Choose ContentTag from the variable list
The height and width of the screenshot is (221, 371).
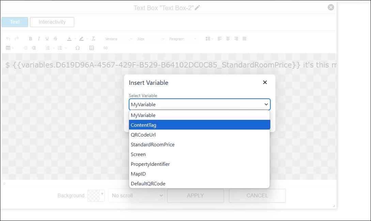199,125
